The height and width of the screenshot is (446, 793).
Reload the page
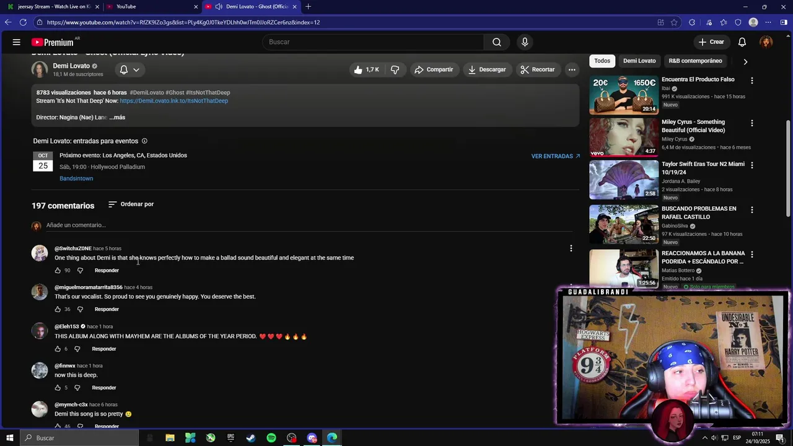(x=23, y=22)
